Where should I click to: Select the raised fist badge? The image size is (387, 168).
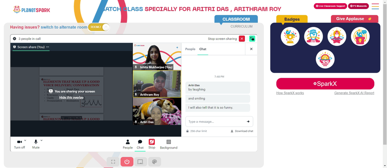313,36
